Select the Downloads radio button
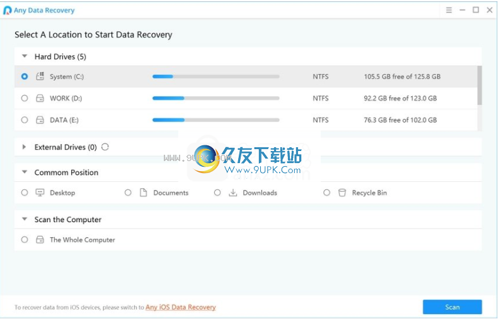The image size is (499, 319). click(217, 193)
